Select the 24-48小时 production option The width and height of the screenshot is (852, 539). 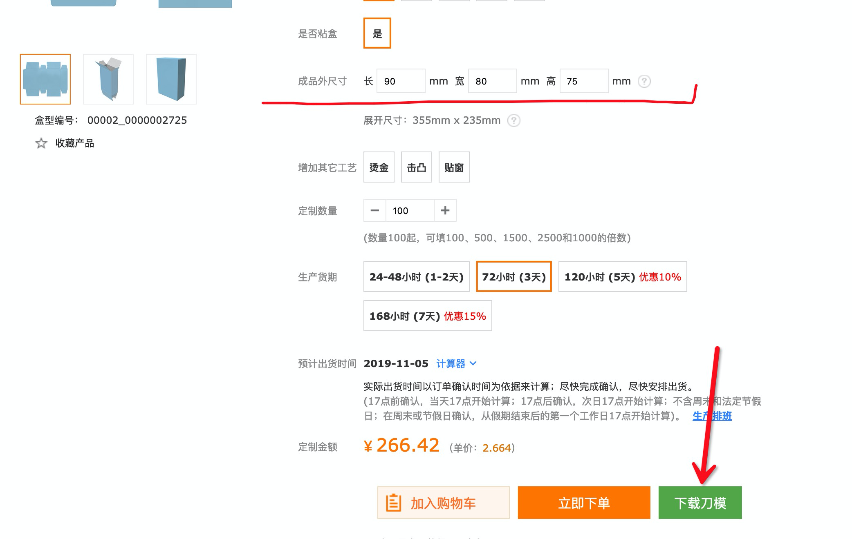[x=416, y=276]
